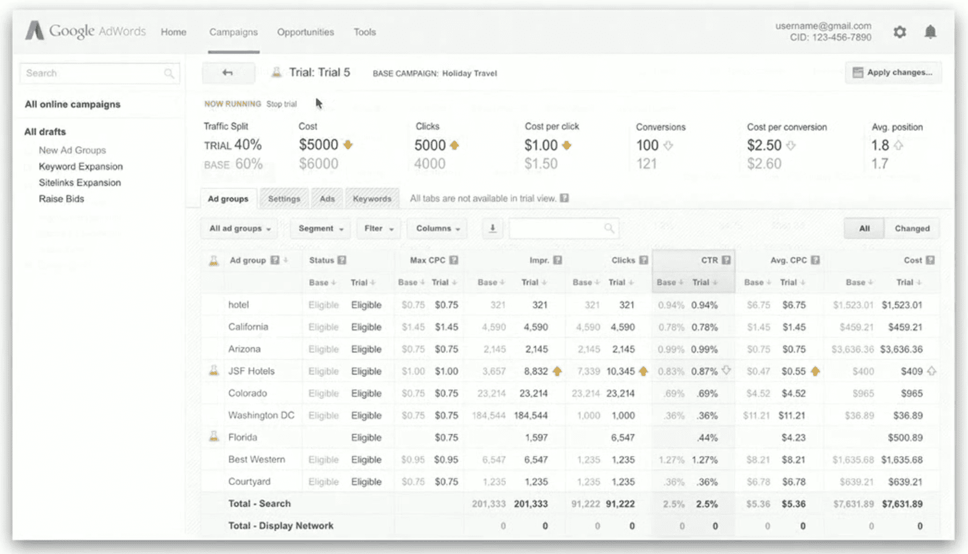
Task: Click the Best Western ad group
Action: 256,459
